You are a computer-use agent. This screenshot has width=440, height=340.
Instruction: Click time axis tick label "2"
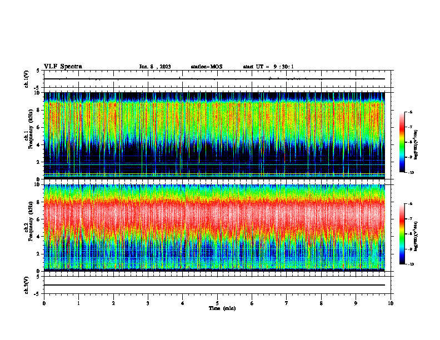pyautogui.click(x=113, y=303)
